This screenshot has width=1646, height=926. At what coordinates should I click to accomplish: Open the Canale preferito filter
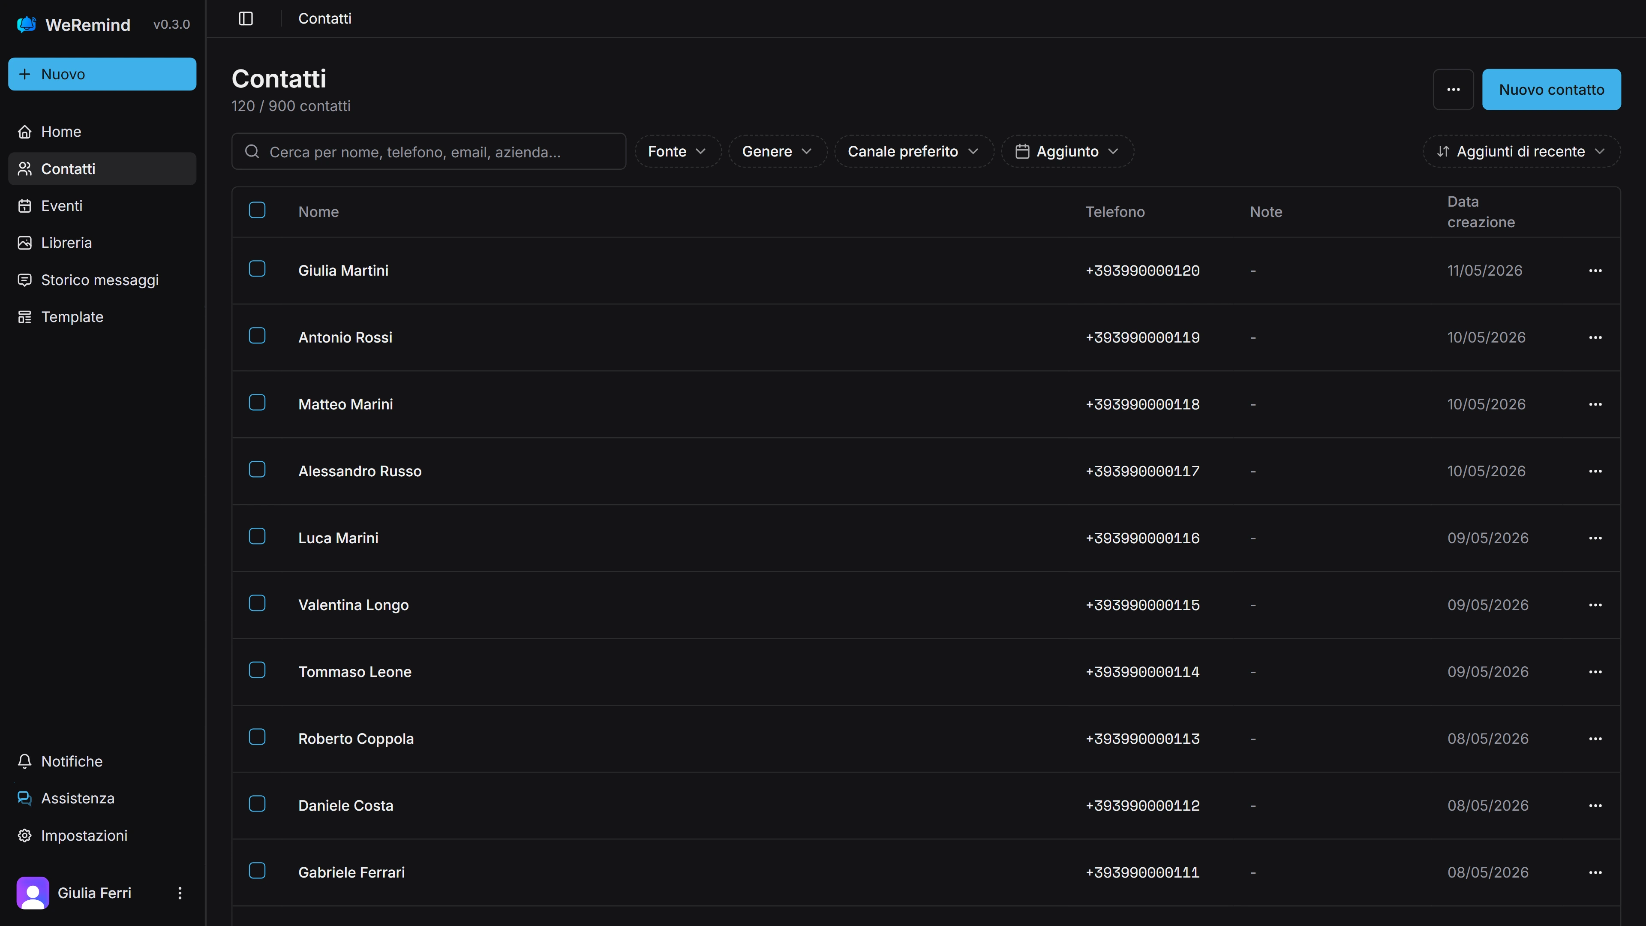pos(914,151)
